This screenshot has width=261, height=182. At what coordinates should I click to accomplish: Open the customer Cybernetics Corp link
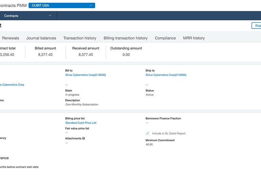pos(12,85)
